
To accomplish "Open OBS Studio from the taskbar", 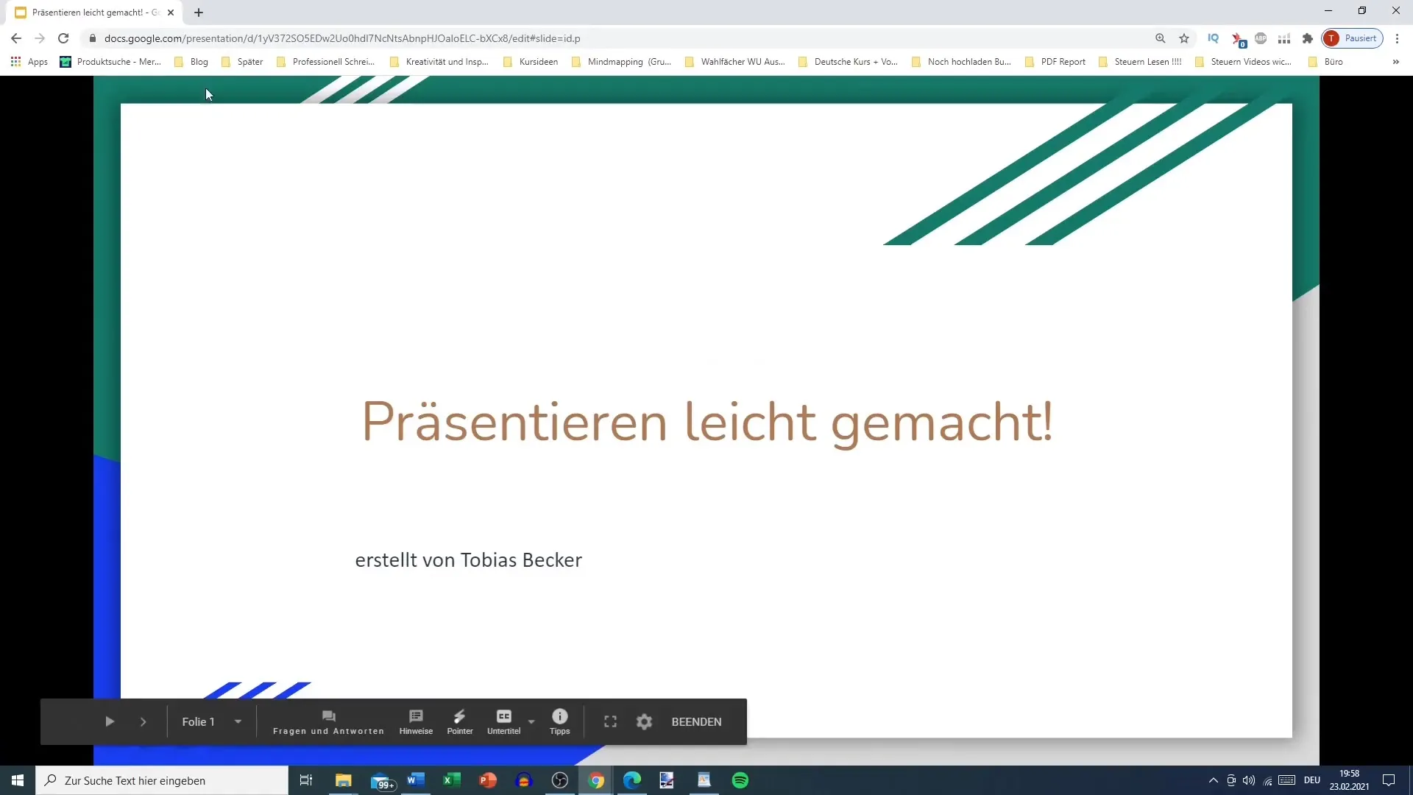I will 560,780.
